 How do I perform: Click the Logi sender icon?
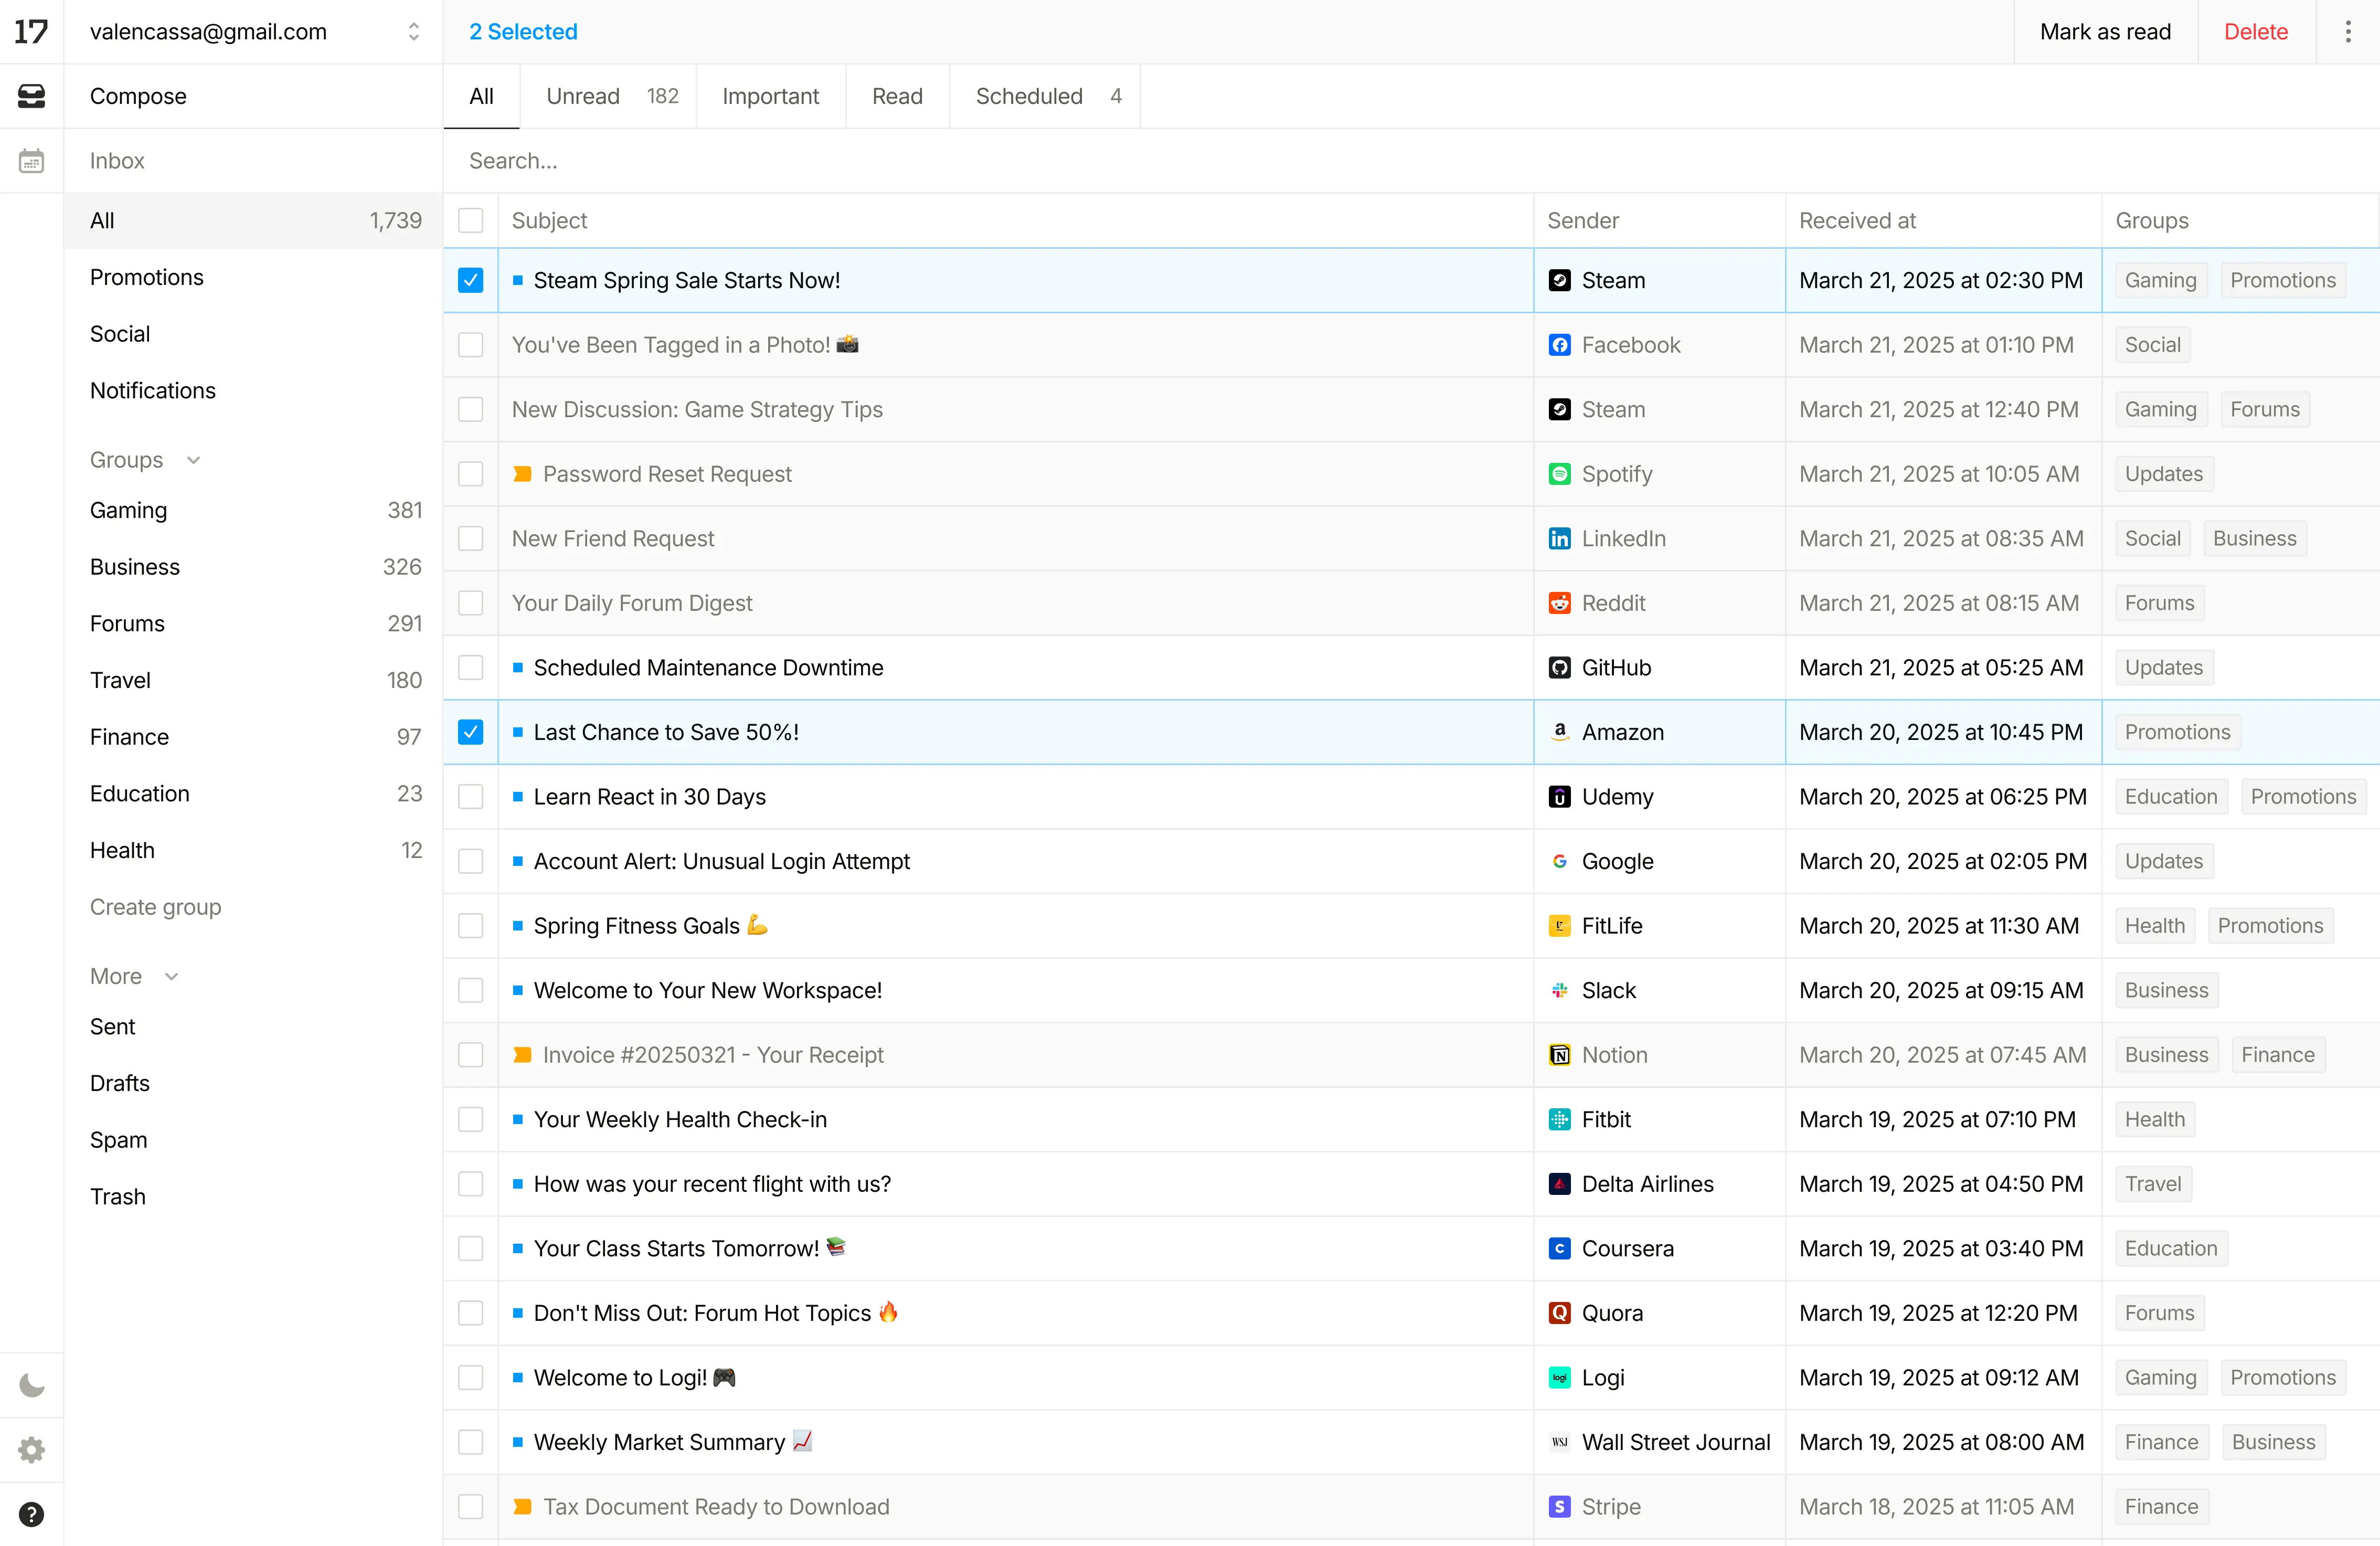1559,1377
